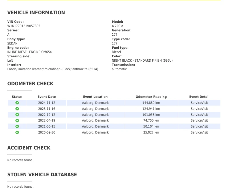The width and height of the screenshot is (225, 194).
Task: Click the Vehicle Information heading
Action: point(36,13)
